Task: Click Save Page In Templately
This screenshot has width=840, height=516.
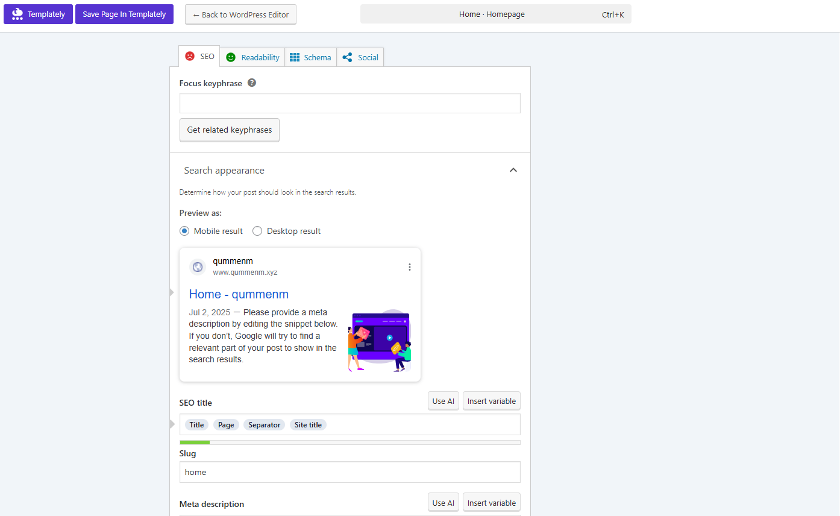Action: click(x=124, y=13)
